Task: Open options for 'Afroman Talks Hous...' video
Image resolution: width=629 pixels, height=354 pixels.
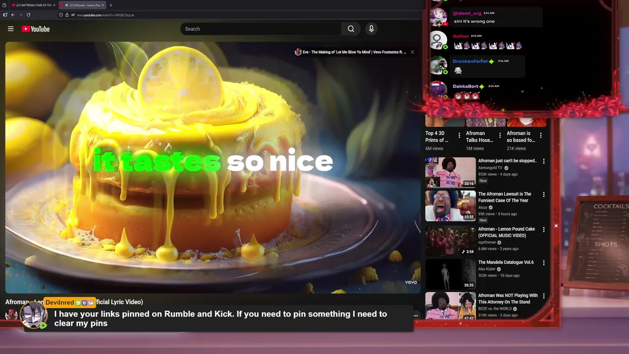Action: 500,135
